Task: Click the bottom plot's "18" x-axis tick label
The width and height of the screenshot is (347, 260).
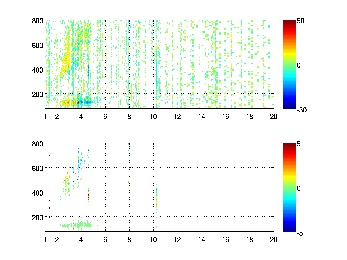Action: [x=250, y=239]
